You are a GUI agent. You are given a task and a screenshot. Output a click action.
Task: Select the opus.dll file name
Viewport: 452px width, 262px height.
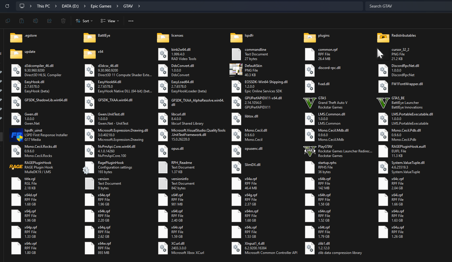[x=177, y=149]
